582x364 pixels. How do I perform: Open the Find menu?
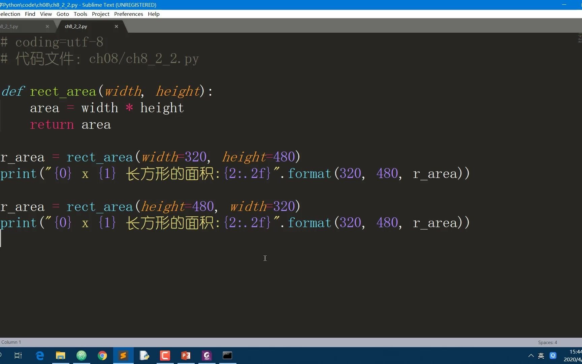[30, 14]
